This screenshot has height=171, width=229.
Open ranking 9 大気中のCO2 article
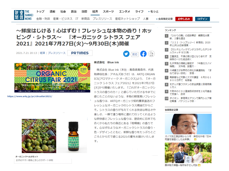(x=191, y=93)
